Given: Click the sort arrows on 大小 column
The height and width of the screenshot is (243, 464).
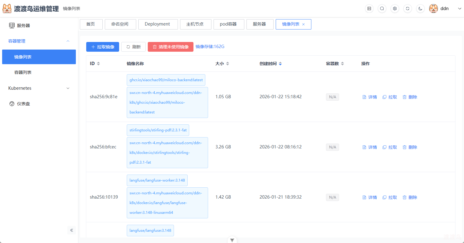Looking at the screenshot, I should 228,64.
